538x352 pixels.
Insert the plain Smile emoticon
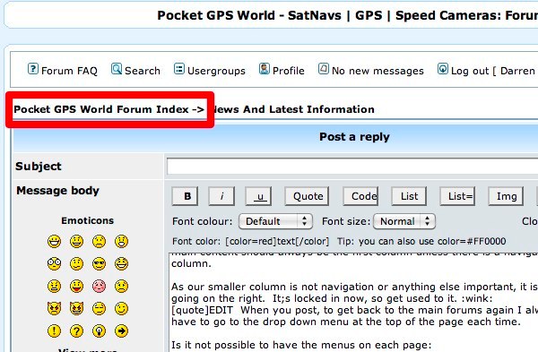[x=76, y=241]
